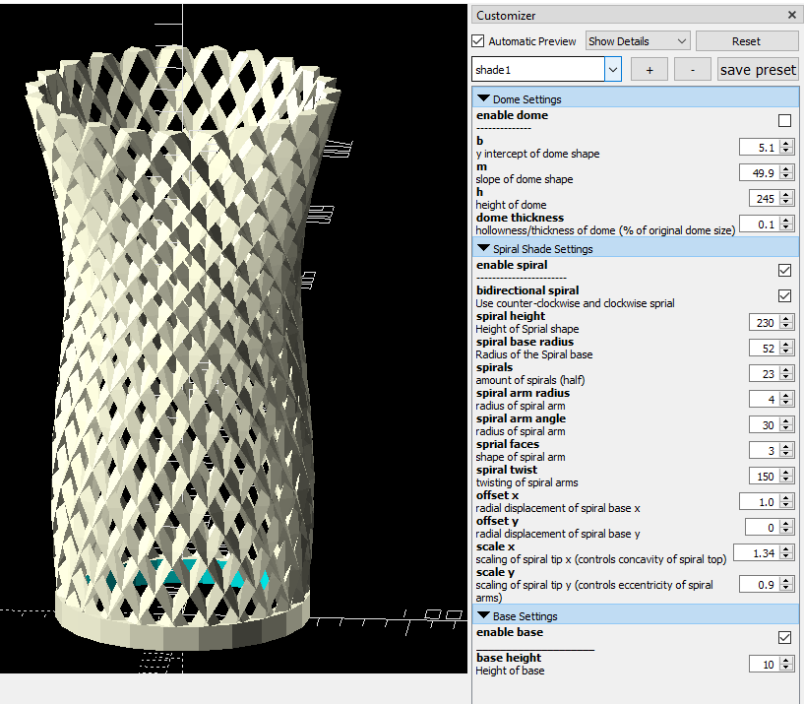Viewport: 804px width, 704px height.
Task: Increment the scale x value
Action: click(784, 548)
